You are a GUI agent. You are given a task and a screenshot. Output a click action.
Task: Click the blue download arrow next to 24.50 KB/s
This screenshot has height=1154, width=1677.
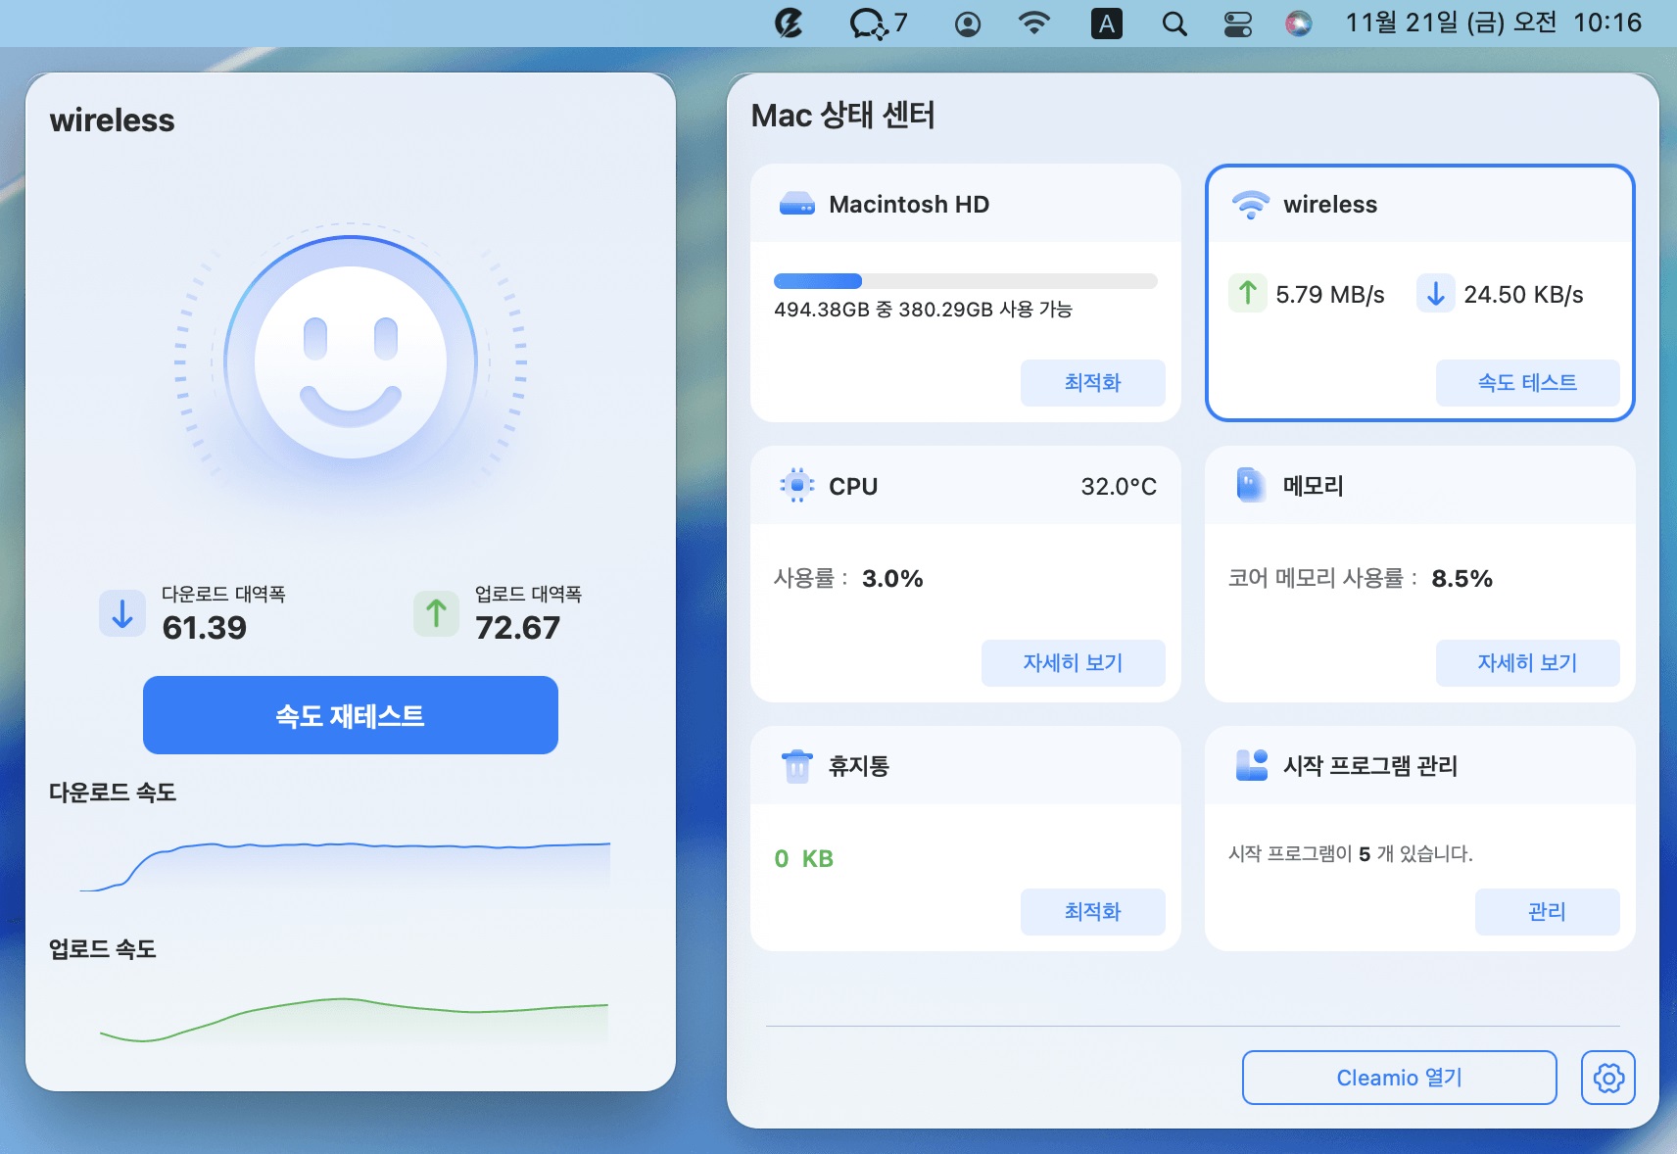coord(1436,293)
